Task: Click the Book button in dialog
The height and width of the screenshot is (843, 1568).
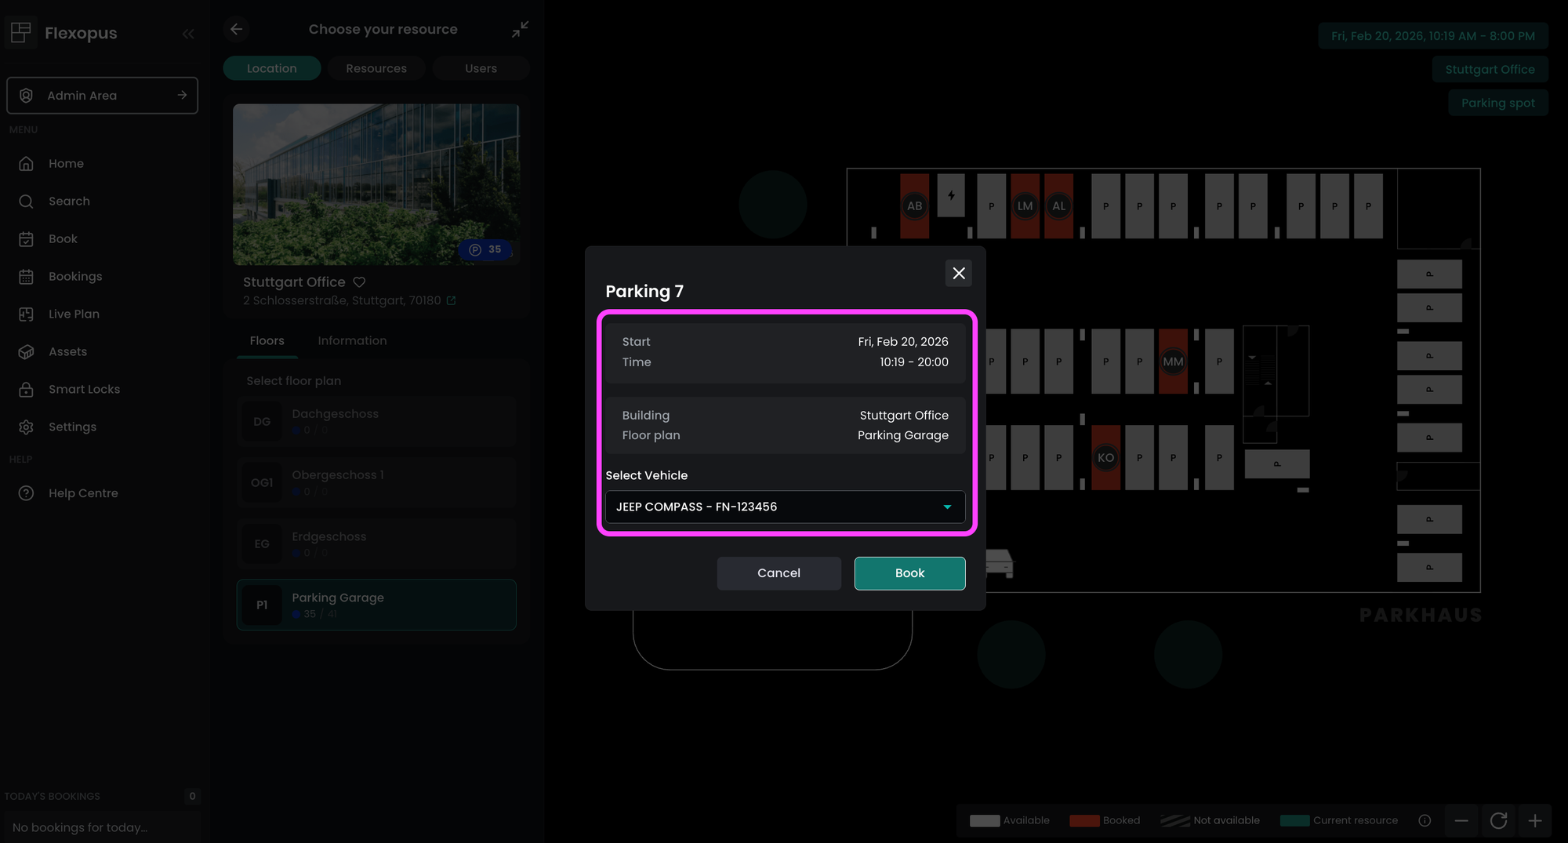Action: tap(909, 573)
